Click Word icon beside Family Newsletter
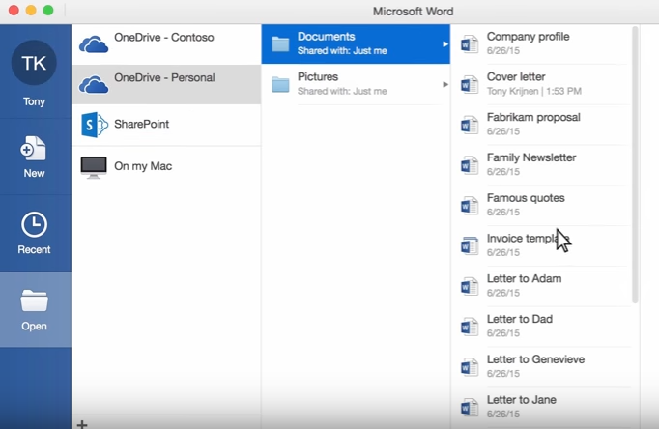The height and width of the screenshot is (429, 659). click(469, 165)
